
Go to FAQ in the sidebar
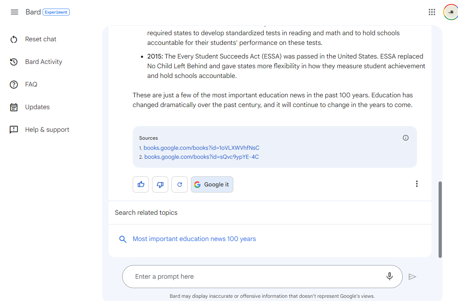click(x=31, y=84)
